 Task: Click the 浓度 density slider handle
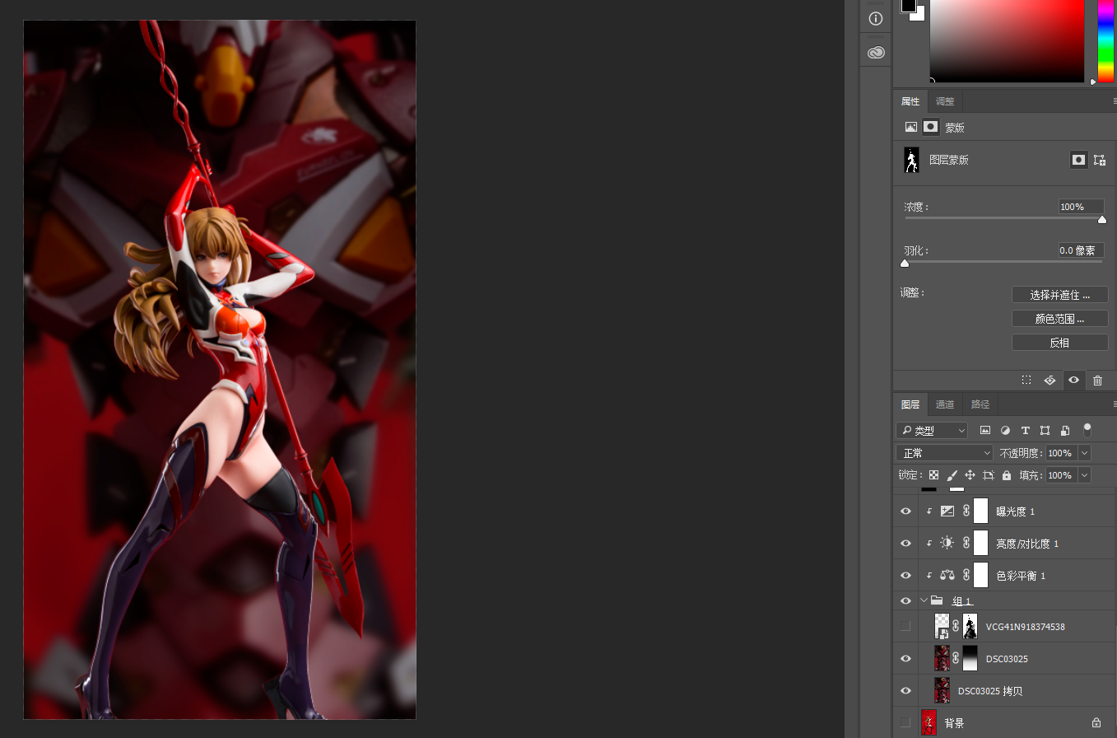[1102, 219]
